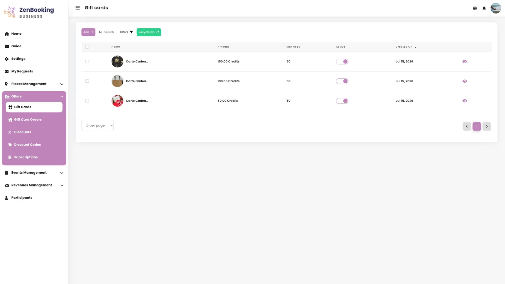Select the 100.00 Credits row checkbox
This screenshot has width=505, height=284.
[x=87, y=81]
